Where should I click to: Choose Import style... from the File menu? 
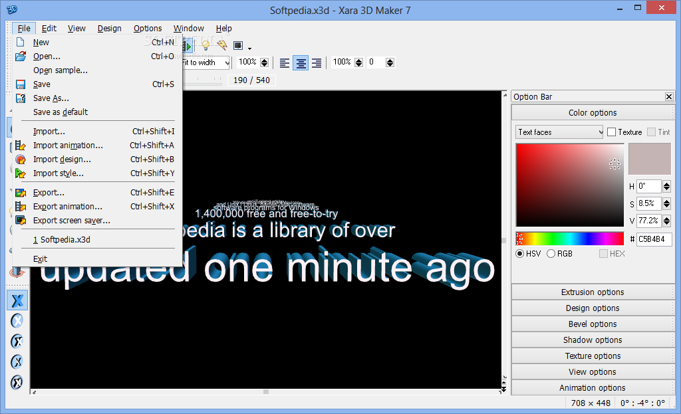(94, 173)
